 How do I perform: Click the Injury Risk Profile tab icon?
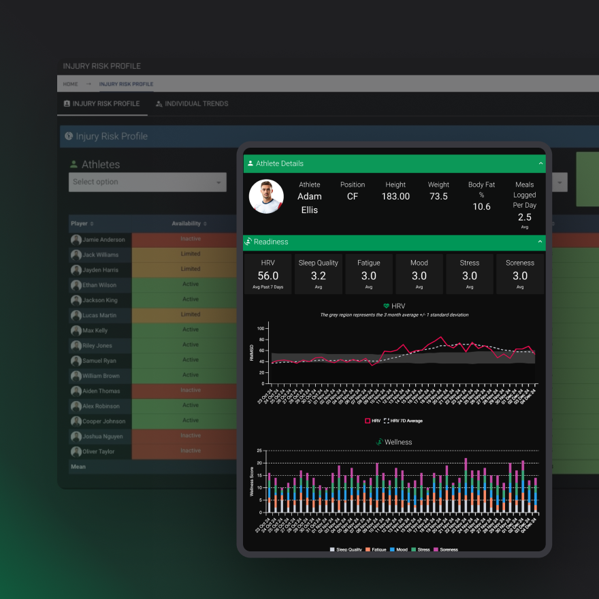coord(67,104)
